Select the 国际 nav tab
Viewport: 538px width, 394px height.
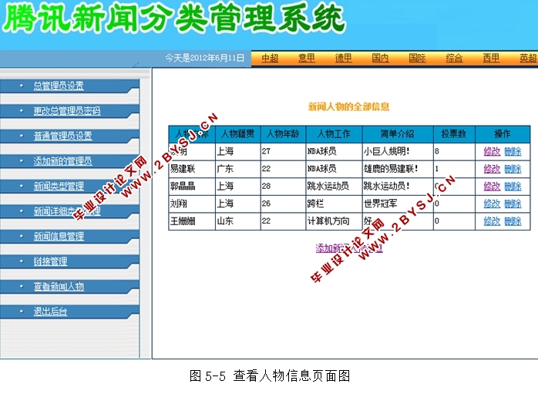pos(418,58)
